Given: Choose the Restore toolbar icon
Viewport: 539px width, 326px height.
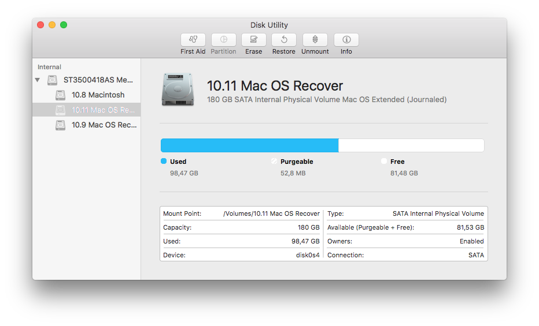Looking at the screenshot, I should tap(284, 40).
